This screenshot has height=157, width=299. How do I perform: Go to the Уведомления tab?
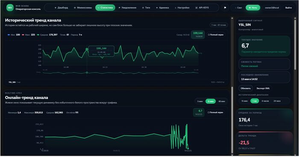127,8
